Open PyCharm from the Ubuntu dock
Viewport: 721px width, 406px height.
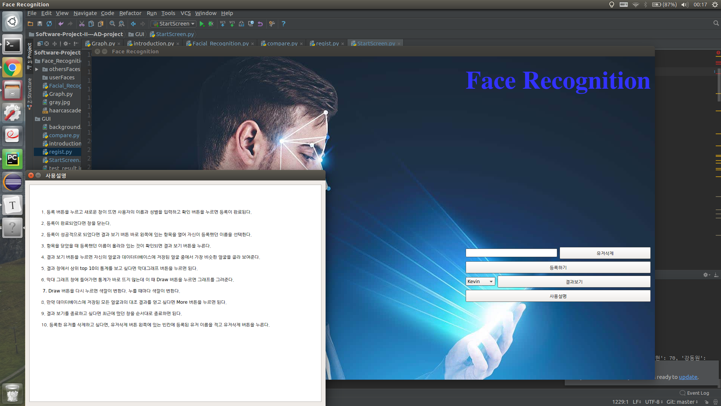12,159
